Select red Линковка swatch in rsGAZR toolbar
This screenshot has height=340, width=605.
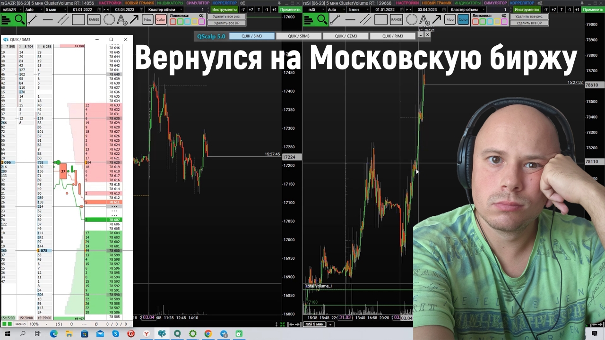(173, 22)
